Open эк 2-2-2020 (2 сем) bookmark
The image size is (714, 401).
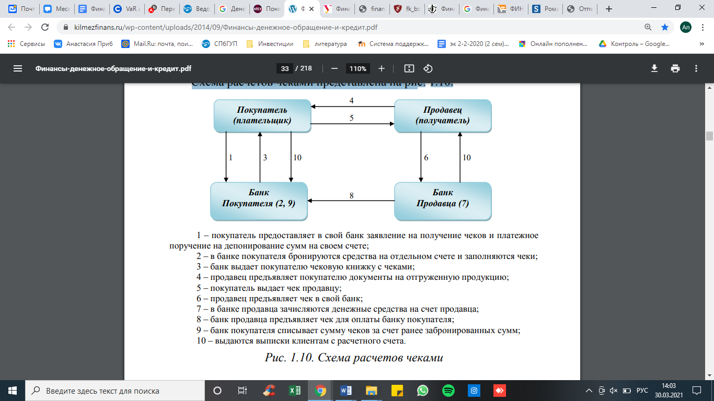pos(473,44)
